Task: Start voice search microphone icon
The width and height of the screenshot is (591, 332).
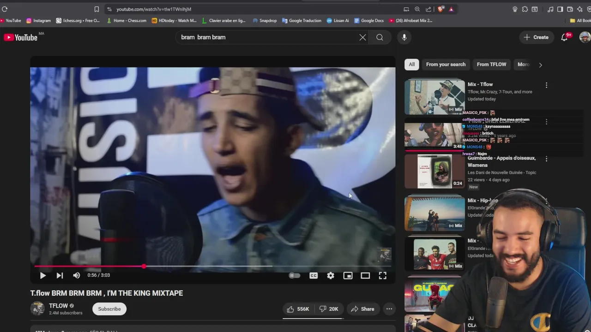Action: pos(404,37)
